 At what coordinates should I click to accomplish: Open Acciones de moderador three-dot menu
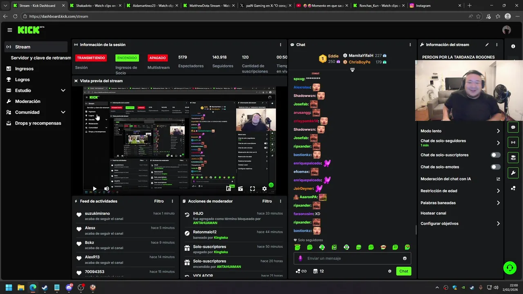(280, 201)
